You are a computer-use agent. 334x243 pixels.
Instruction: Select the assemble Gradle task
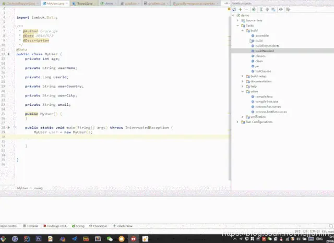click(260, 35)
